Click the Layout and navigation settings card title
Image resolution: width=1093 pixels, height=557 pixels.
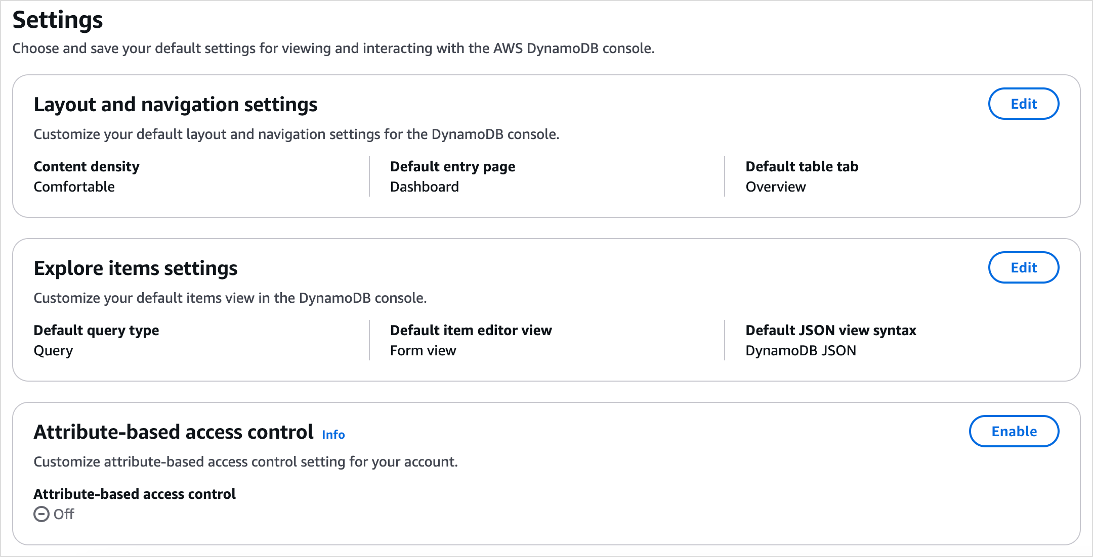point(176,105)
